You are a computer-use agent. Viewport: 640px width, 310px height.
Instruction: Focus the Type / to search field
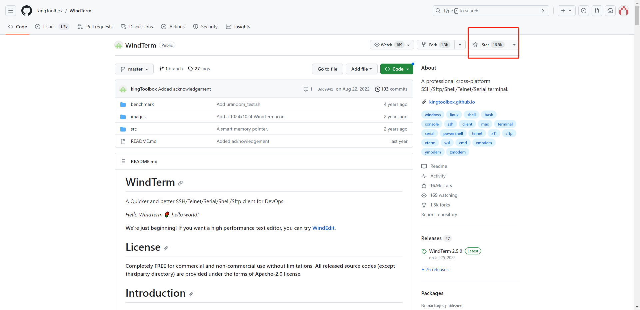click(x=486, y=11)
